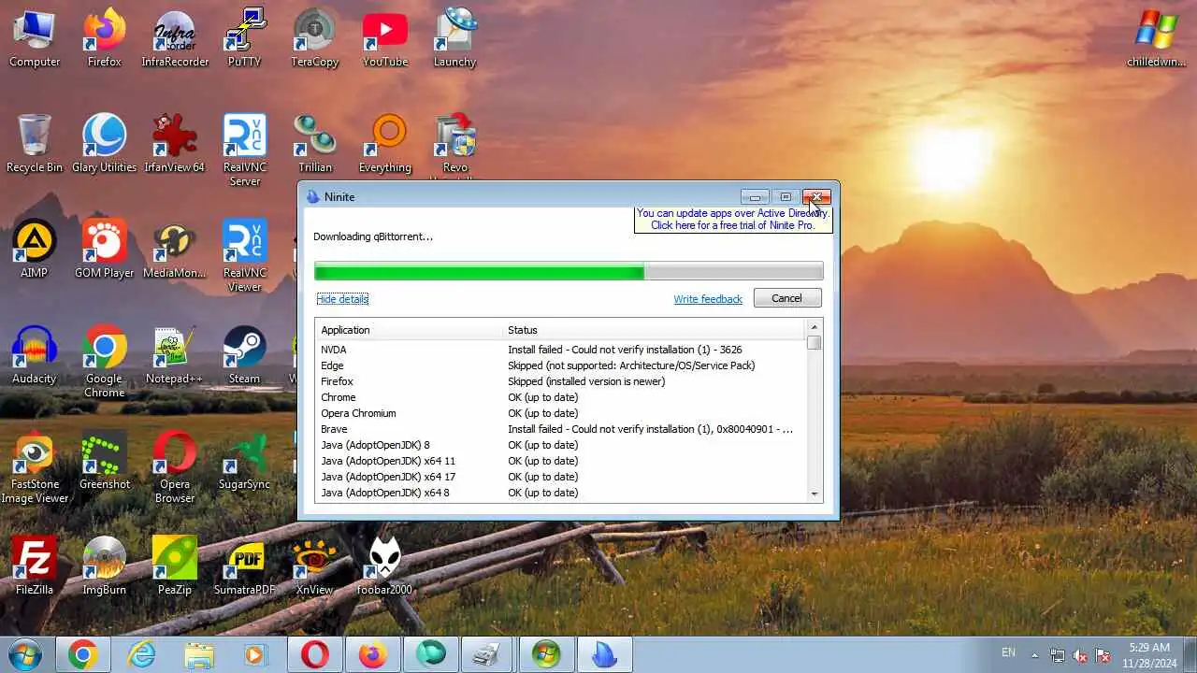Click the Trillian desktop icon
Image resolution: width=1197 pixels, height=673 pixels.
click(x=315, y=143)
